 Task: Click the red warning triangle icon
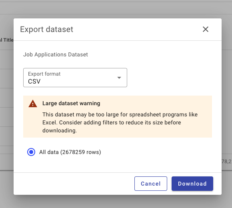pos(33,104)
